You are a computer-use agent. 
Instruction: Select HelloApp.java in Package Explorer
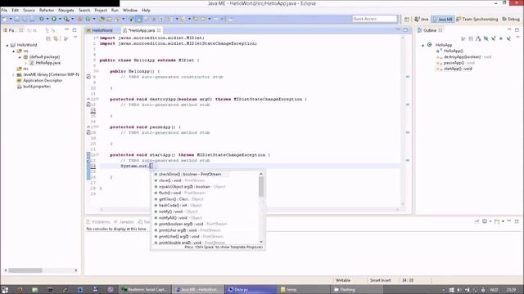coord(45,63)
